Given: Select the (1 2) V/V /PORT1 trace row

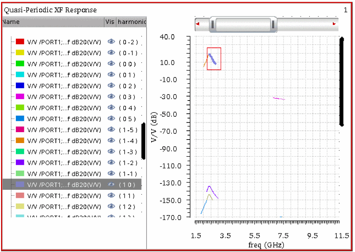Looking at the screenshot, I should pos(72,206).
